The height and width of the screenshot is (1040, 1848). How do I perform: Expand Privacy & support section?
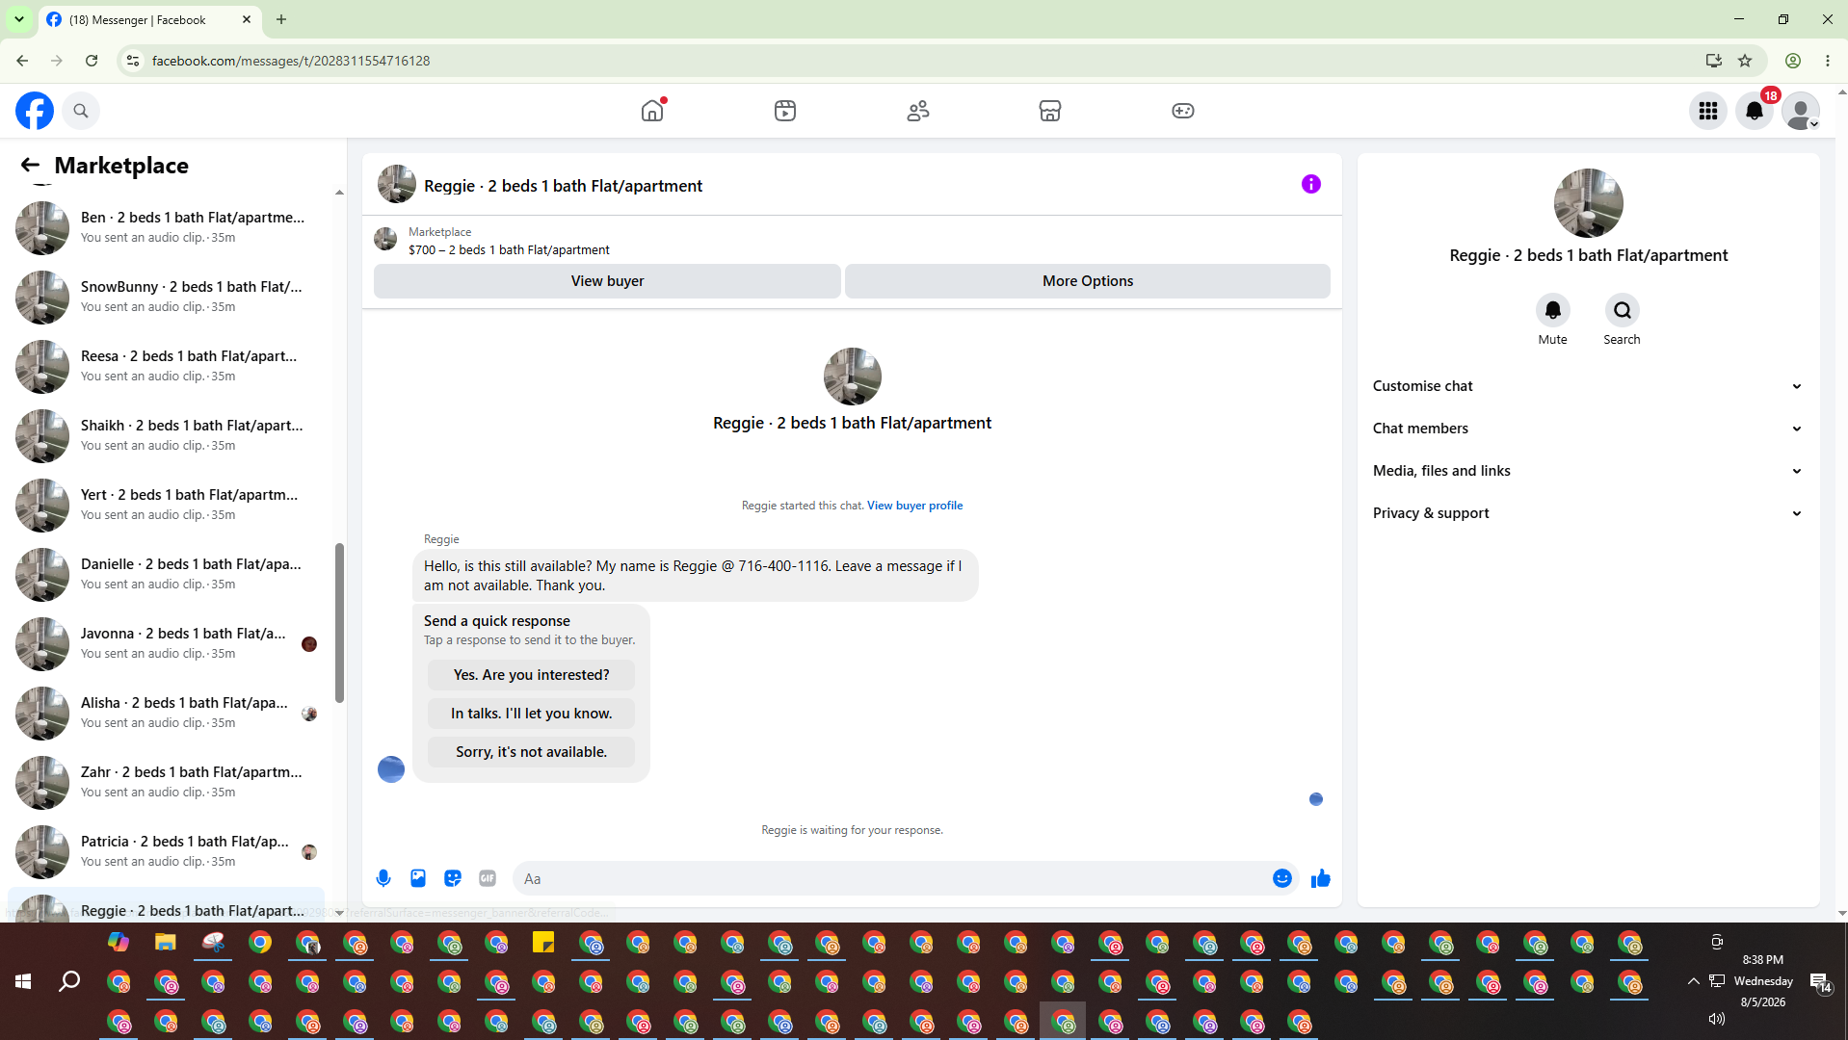1588,513
